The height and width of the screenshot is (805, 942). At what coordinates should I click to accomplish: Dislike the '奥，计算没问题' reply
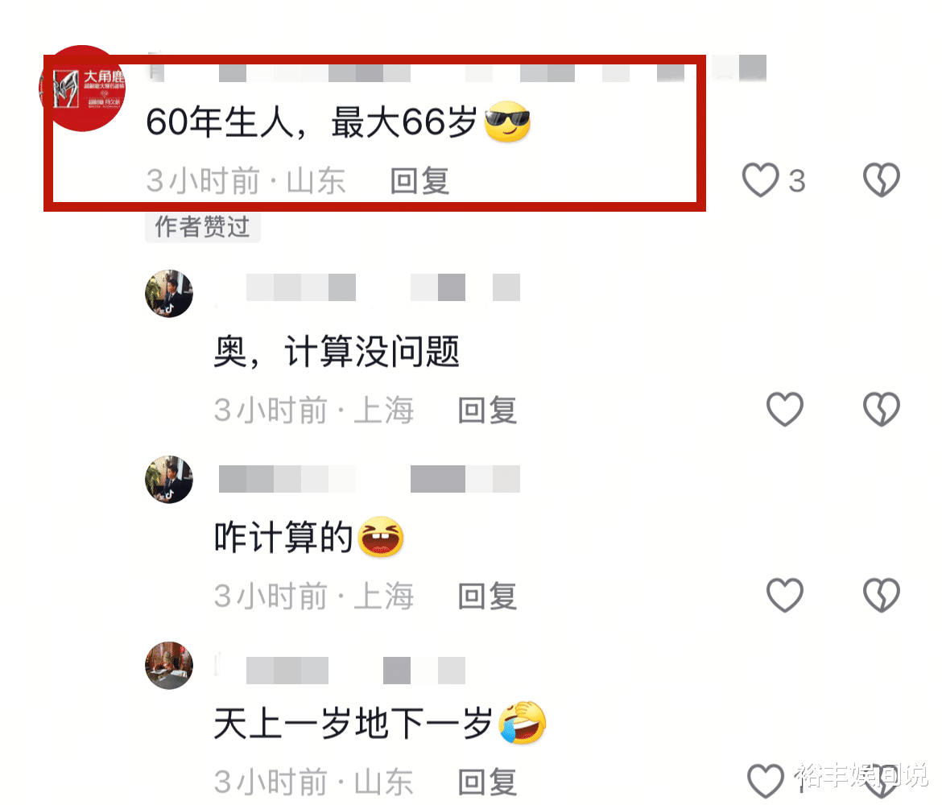click(882, 409)
